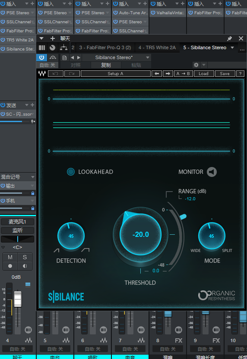Expand insert list dropdown next to Sibilance Stereo tab
Screen dimensions: 247x359
click(232, 47)
